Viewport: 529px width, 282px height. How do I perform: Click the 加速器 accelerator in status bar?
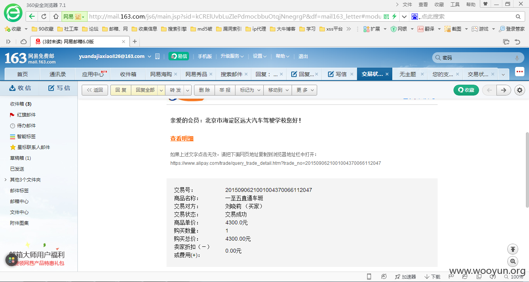[x=405, y=277]
